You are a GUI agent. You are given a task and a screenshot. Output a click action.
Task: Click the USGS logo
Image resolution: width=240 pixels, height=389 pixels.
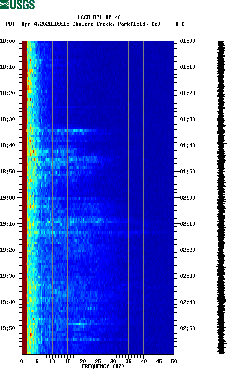17,4
